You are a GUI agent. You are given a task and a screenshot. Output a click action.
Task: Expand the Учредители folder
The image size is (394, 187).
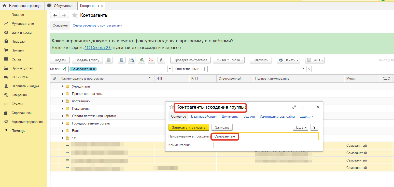63,86
